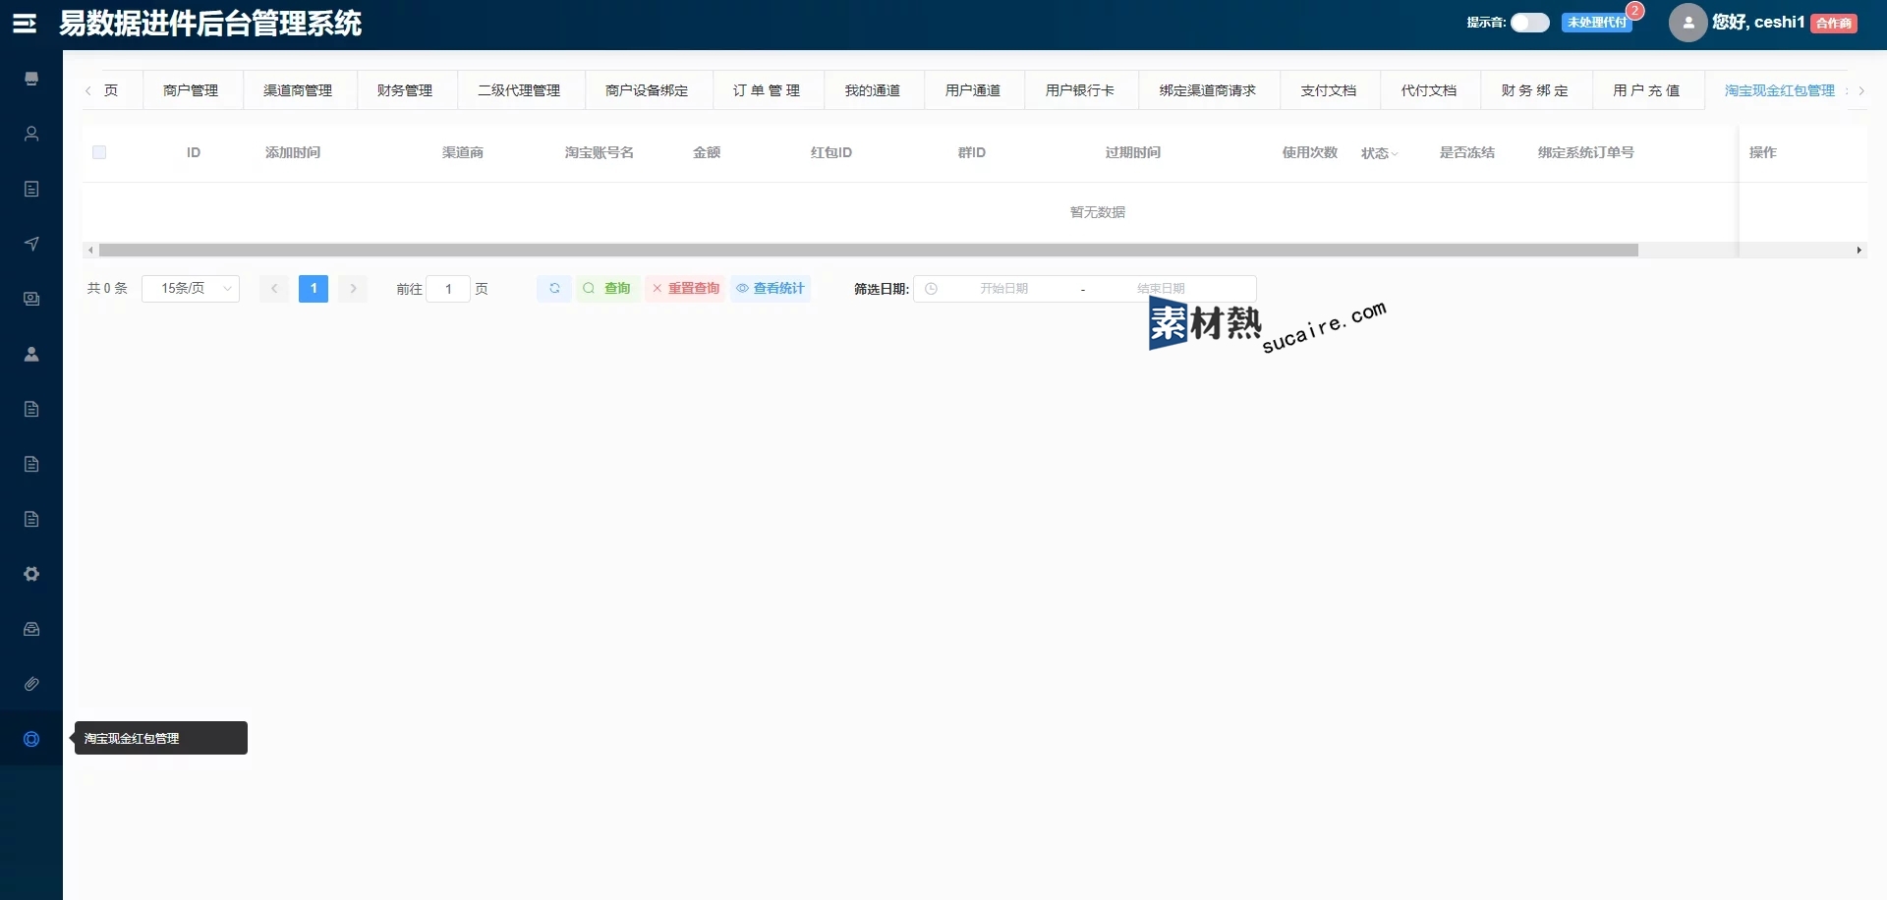
Task: Click the refresh icon button
Action: tap(554, 288)
